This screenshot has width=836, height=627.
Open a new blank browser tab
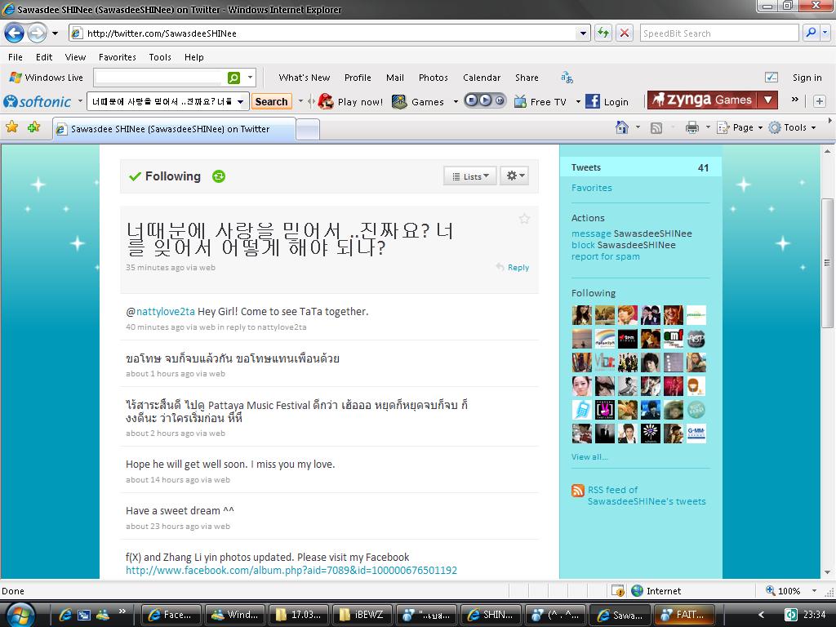click(308, 130)
